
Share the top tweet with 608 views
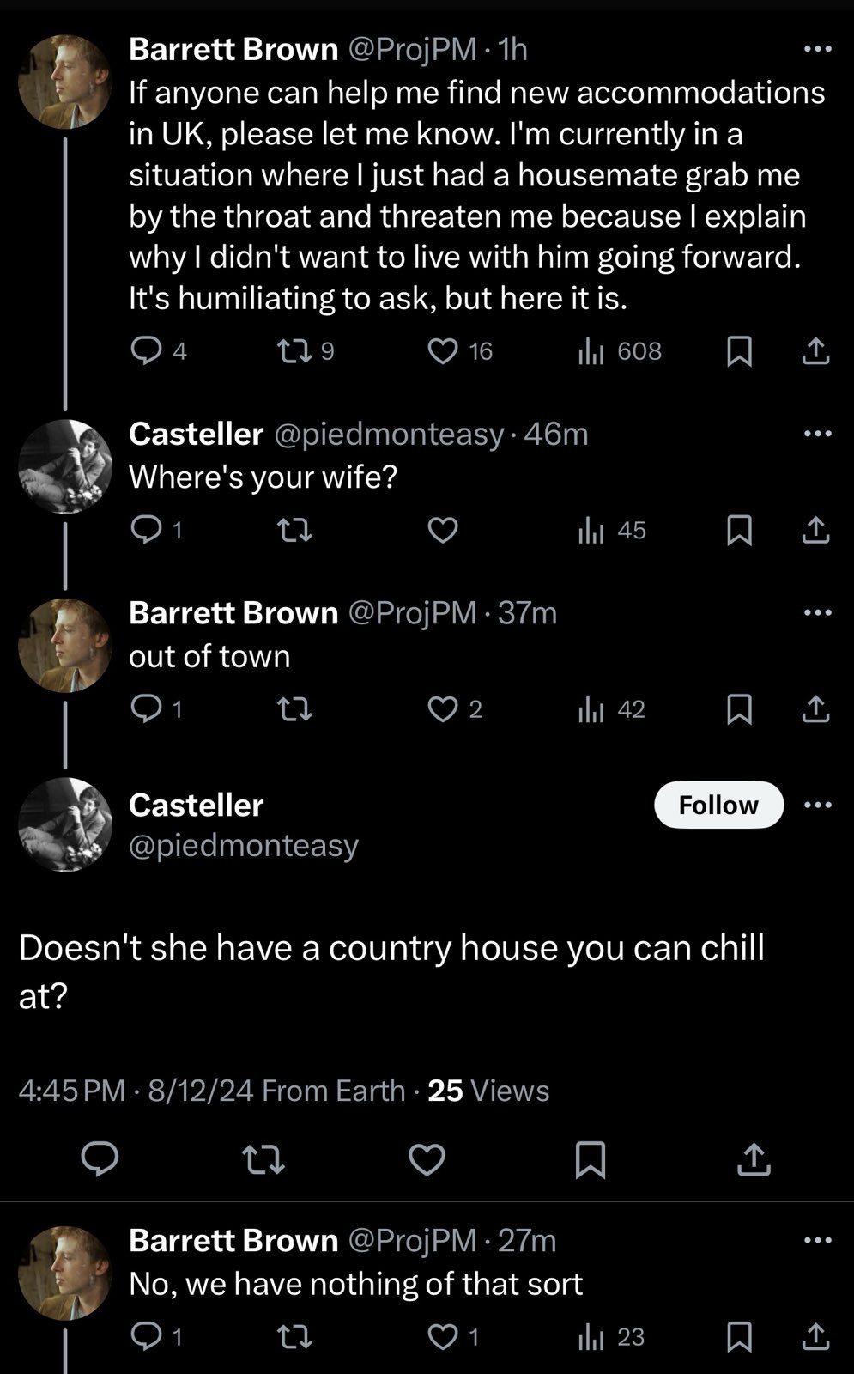tap(815, 350)
